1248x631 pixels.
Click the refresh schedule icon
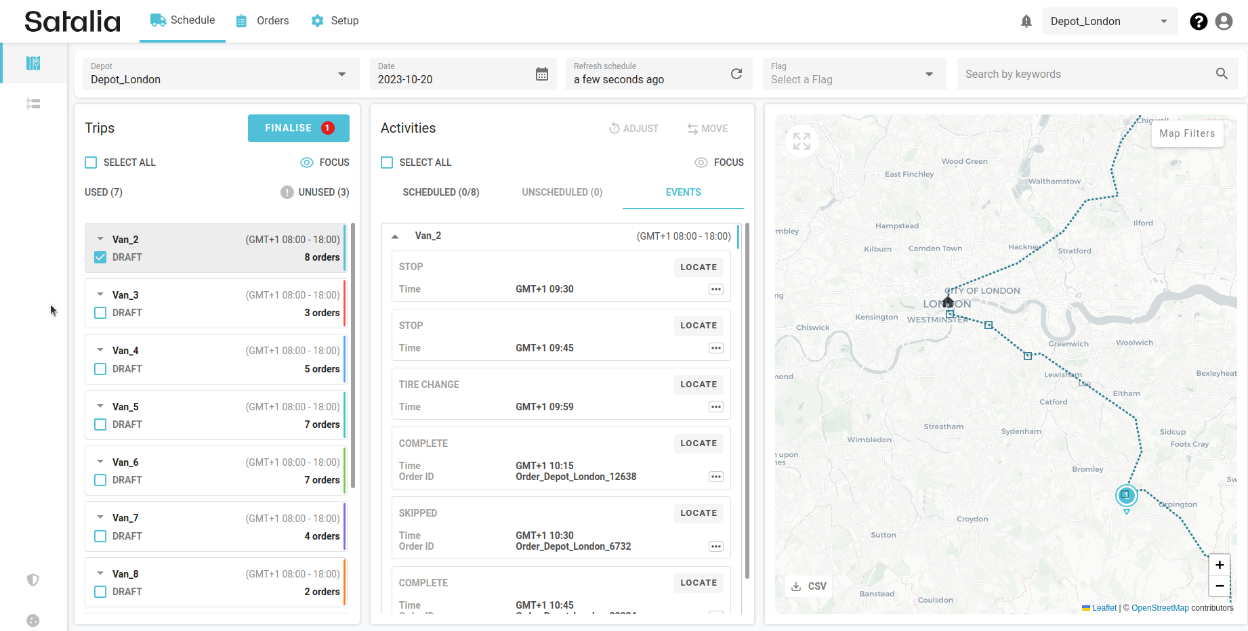coord(736,74)
